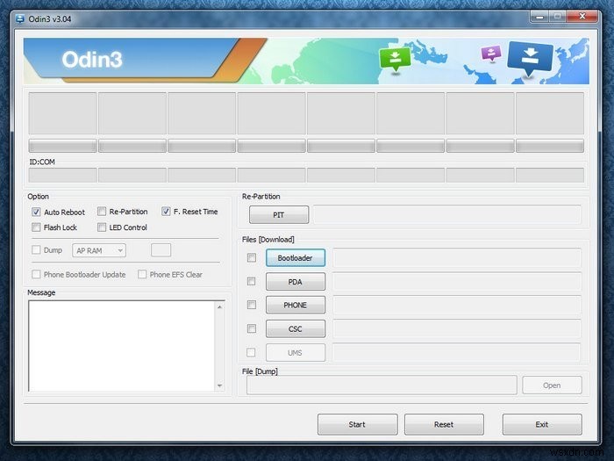
Task: Close the Odin3 window
Action: pos(582,17)
